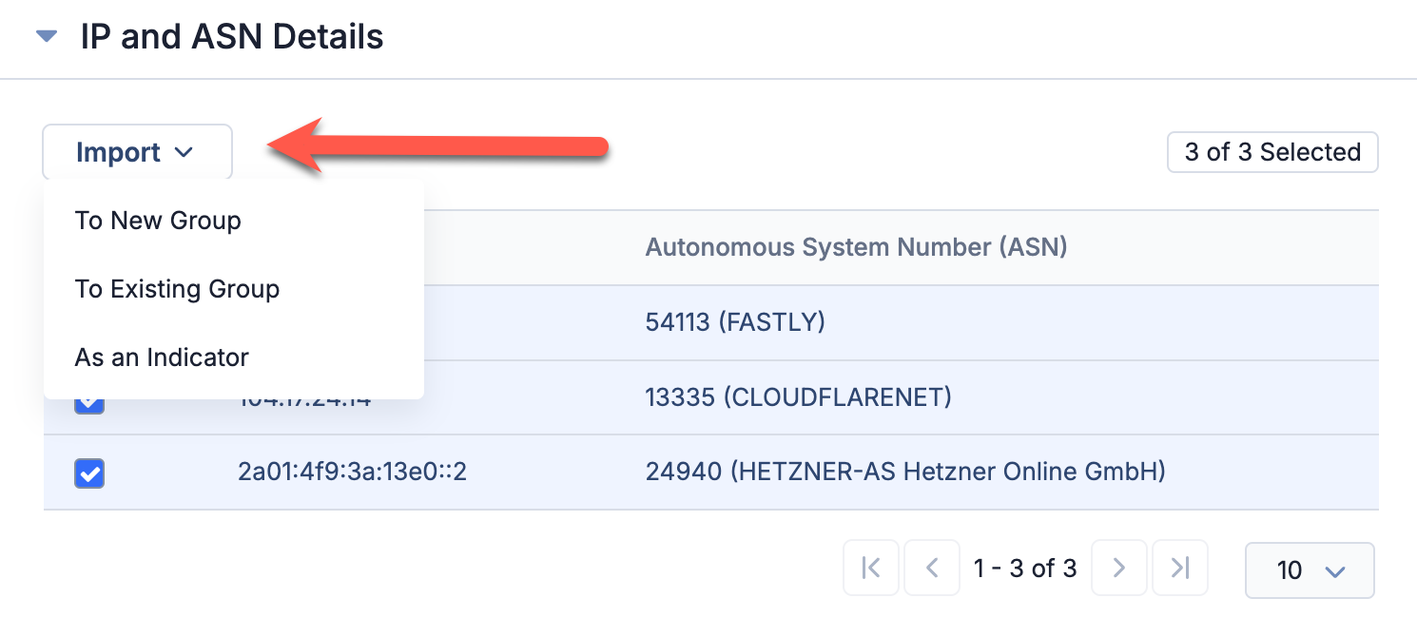1417x637 pixels.
Task: Advance to the next page of results
Action: click(x=1118, y=568)
